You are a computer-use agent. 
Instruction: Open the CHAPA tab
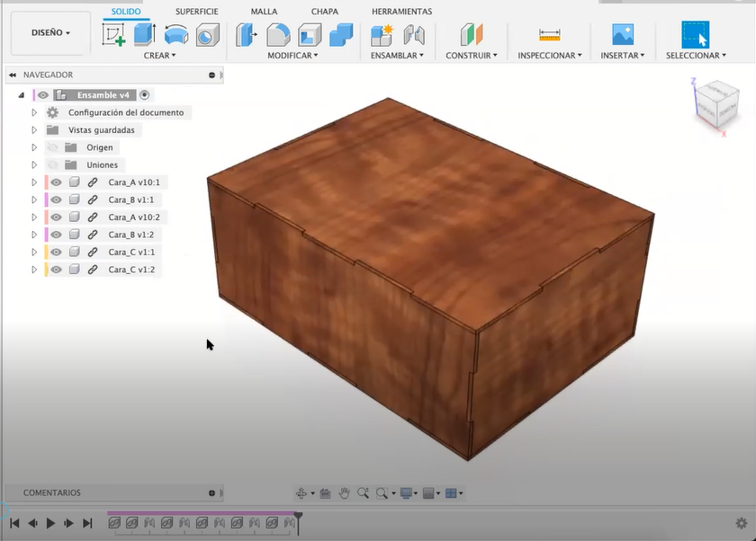click(325, 12)
